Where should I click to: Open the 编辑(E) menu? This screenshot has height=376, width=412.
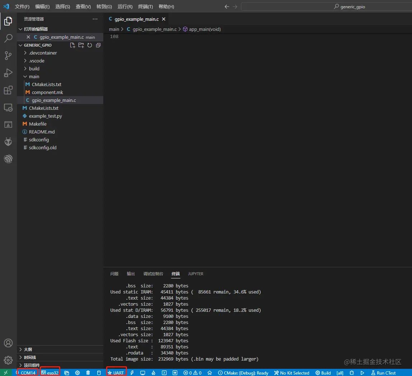pyautogui.click(x=42, y=6)
